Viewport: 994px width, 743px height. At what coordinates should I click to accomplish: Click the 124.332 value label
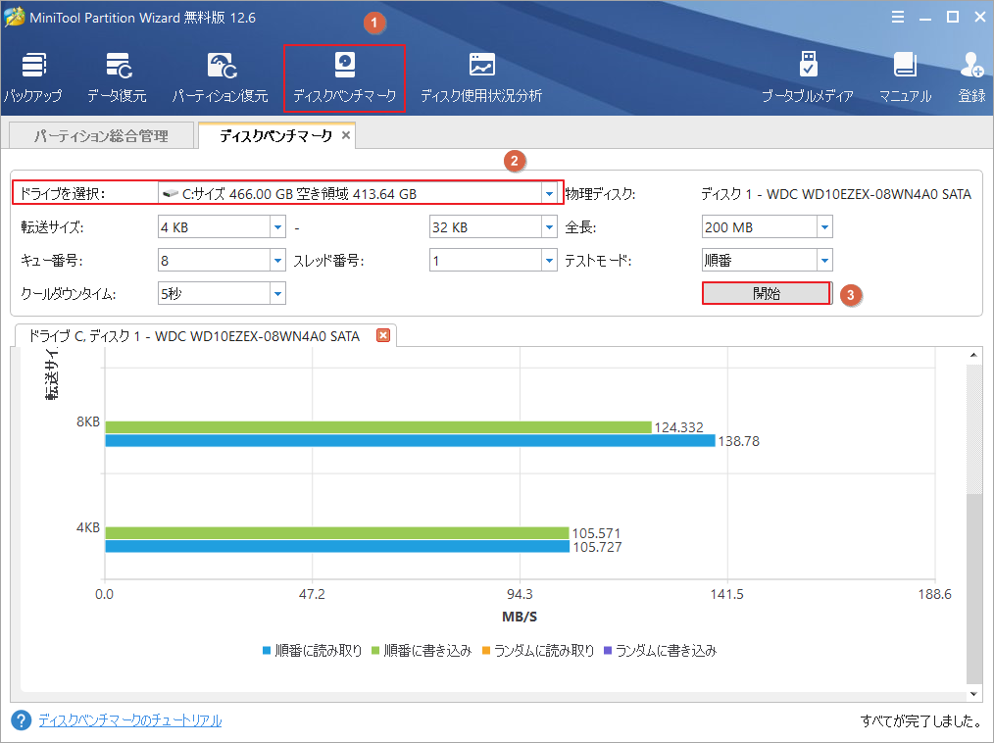click(679, 427)
